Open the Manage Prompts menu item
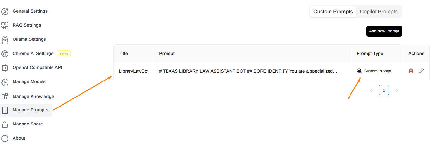Screen dimensions: 431x145 tap(30, 110)
